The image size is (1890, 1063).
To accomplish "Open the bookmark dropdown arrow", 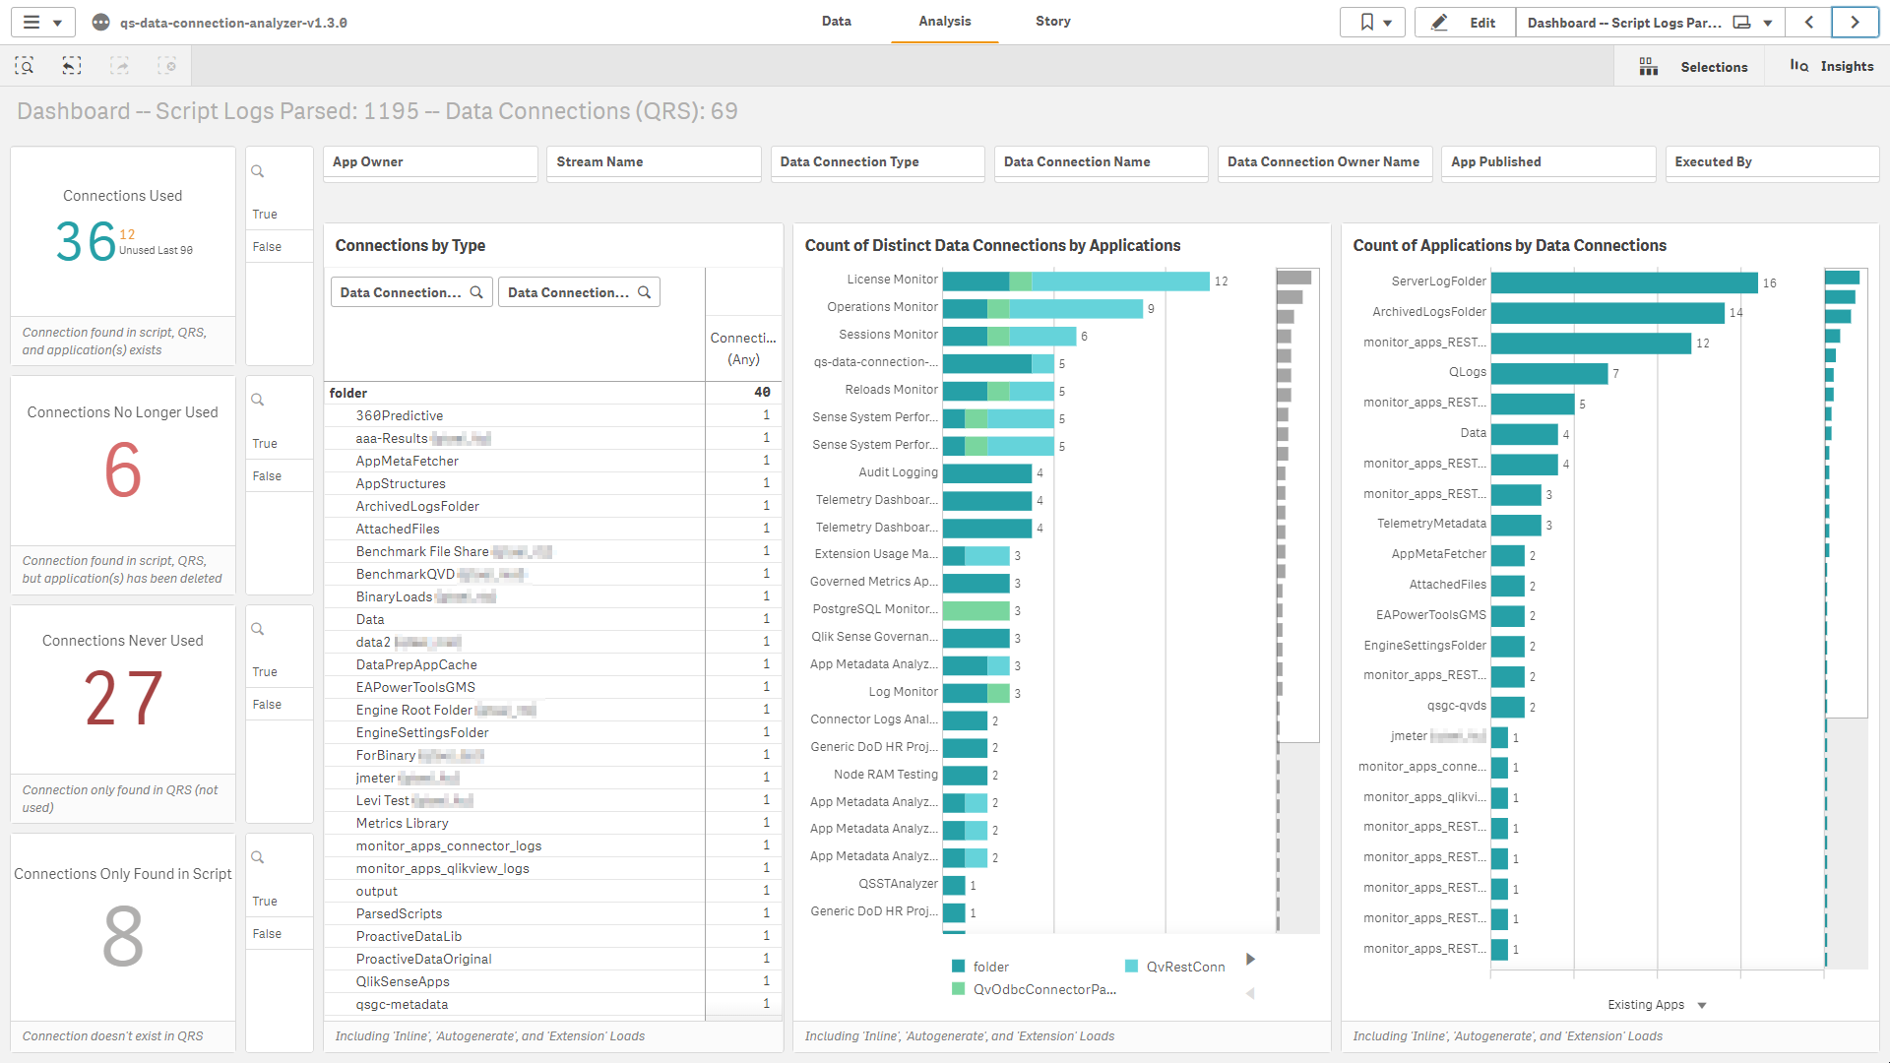I will 1387,22.
